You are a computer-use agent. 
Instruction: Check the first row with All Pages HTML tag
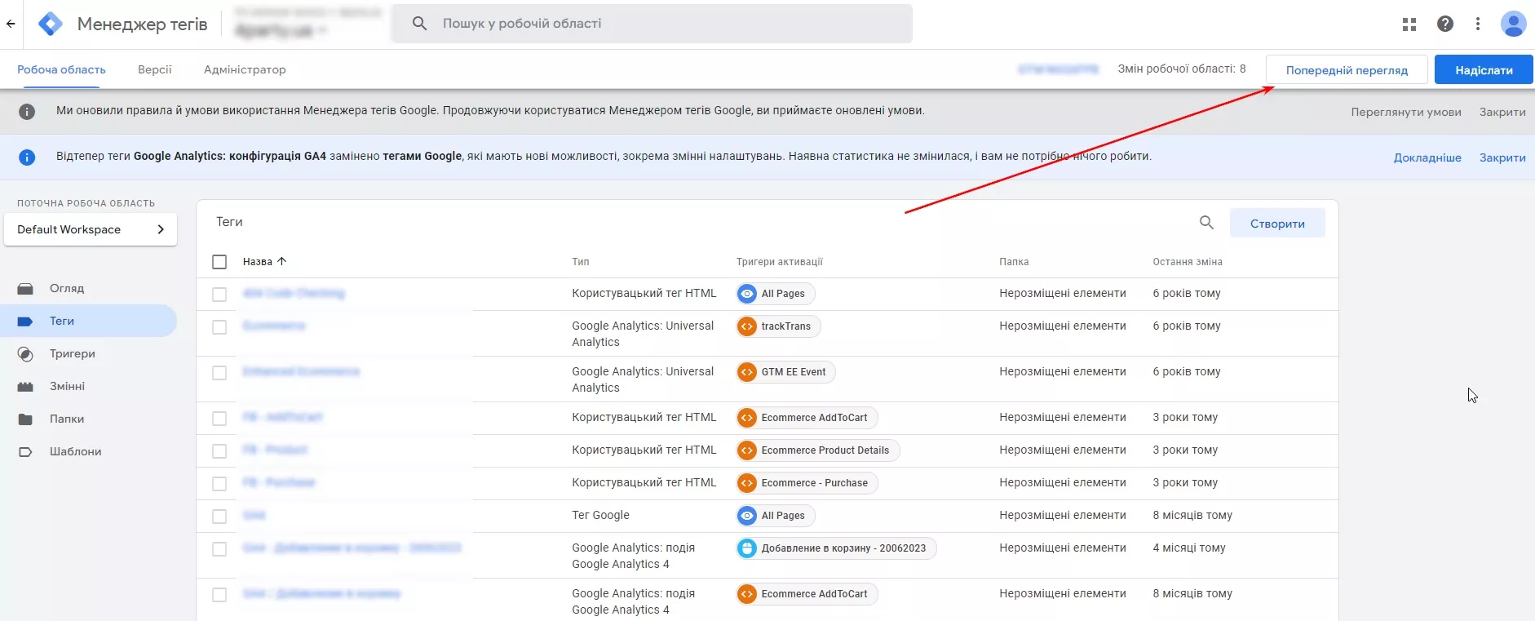pos(219,295)
